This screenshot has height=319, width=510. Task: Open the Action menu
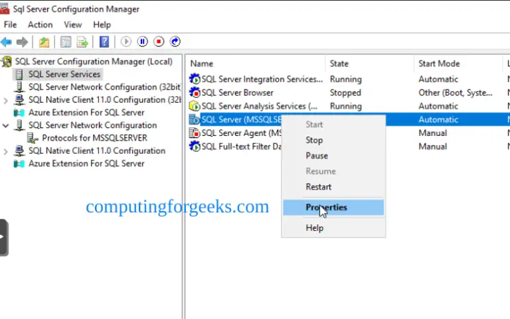[x=40, y=25]
